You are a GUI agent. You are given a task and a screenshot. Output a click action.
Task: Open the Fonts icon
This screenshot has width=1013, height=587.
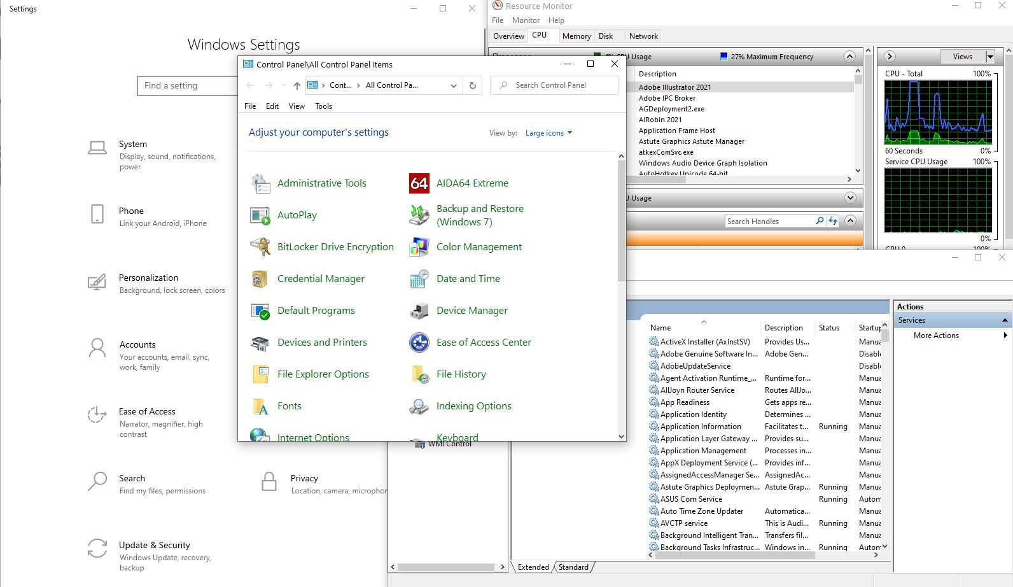(x=260, y=406)
